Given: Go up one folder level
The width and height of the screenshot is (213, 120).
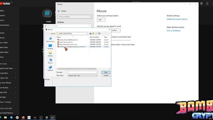Looking at the screenshot, I should coord(93,33).
